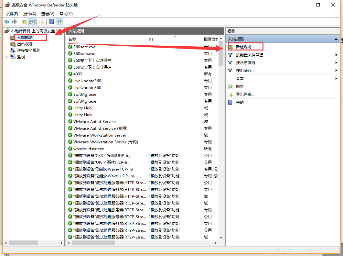Click the help icon beside 帮助
This screenshot has width=343, height=256.
pos(230,103)
